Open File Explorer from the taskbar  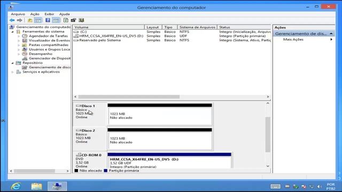(x=37, y=186)
